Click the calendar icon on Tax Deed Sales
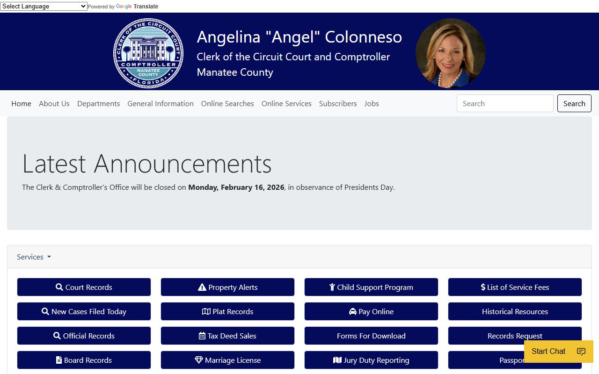Viewport: 599px width, 374px height. click(x=202, y=336)
